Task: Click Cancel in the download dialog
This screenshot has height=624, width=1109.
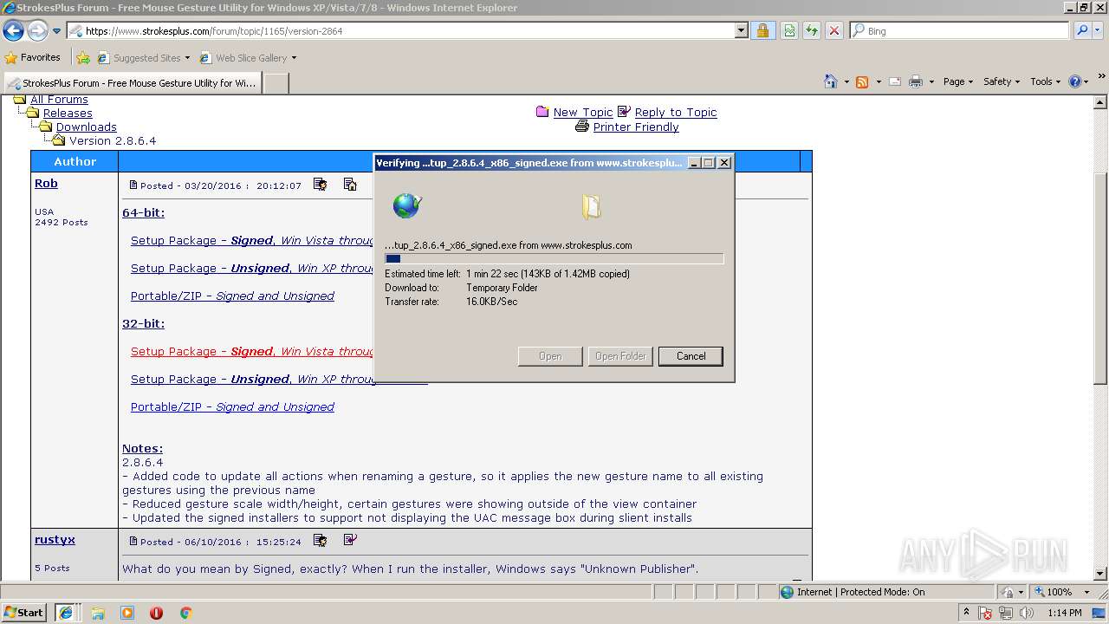Action: [x=691, y=356]
